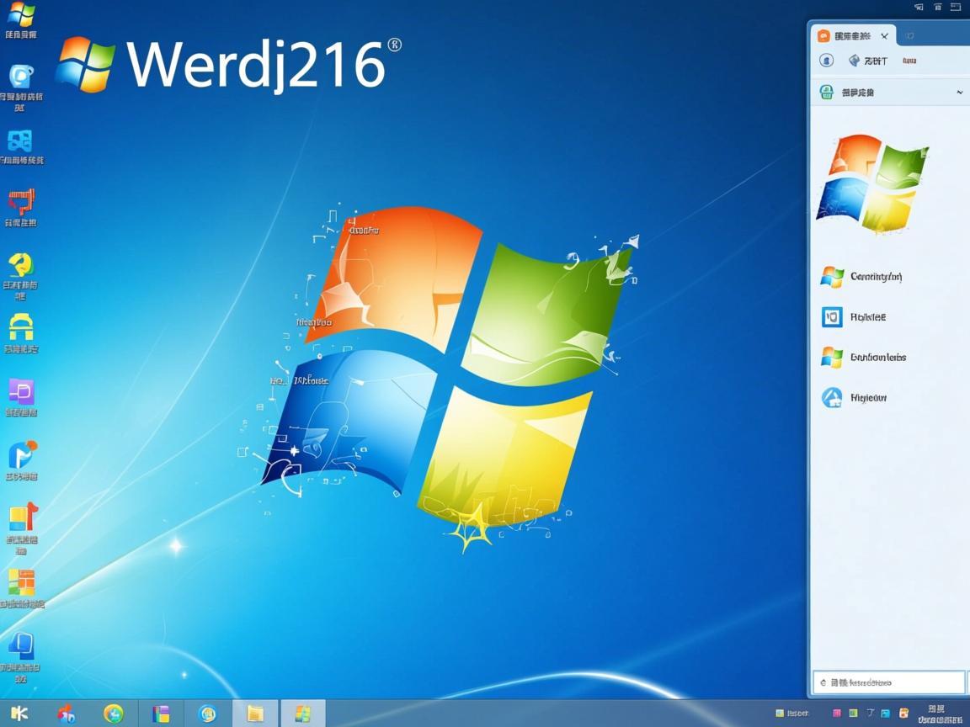Open the second blank tab in side panel

[910, 36]
